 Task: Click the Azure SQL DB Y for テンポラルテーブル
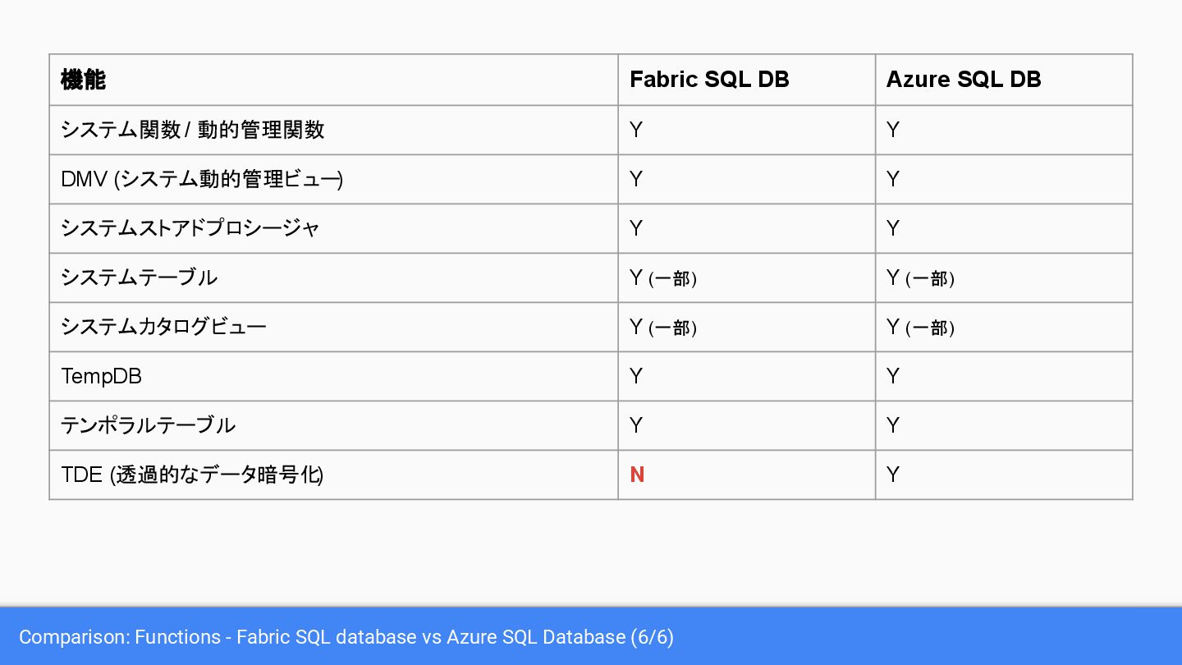pos(893,425)
